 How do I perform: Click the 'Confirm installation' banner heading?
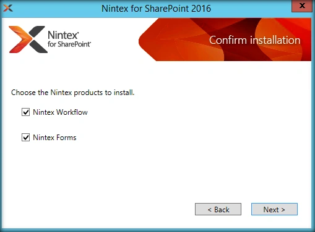254,40
